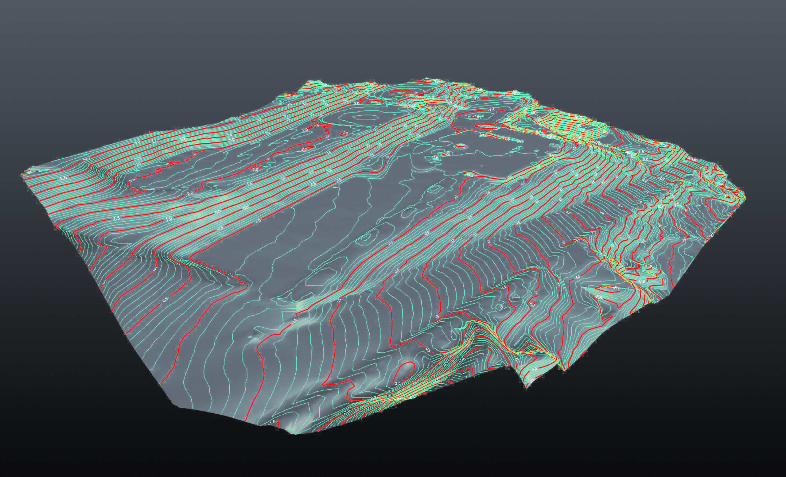Select the 2.0 label left of 1.5 mid-slope

click(x=190, y=194)
